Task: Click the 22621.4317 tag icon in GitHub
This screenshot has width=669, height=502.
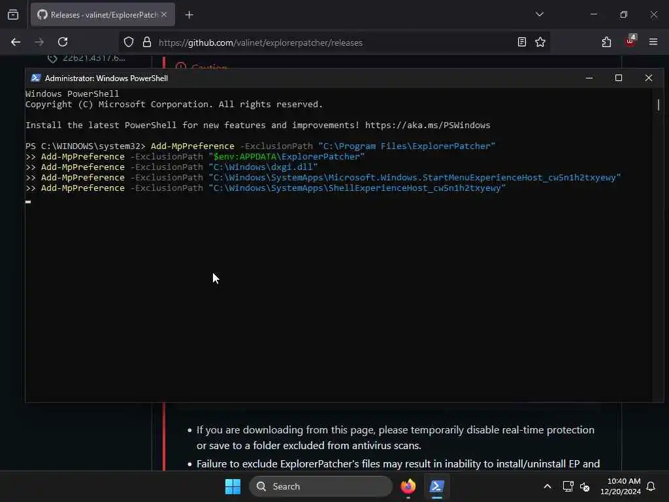Action: (52, 58)
